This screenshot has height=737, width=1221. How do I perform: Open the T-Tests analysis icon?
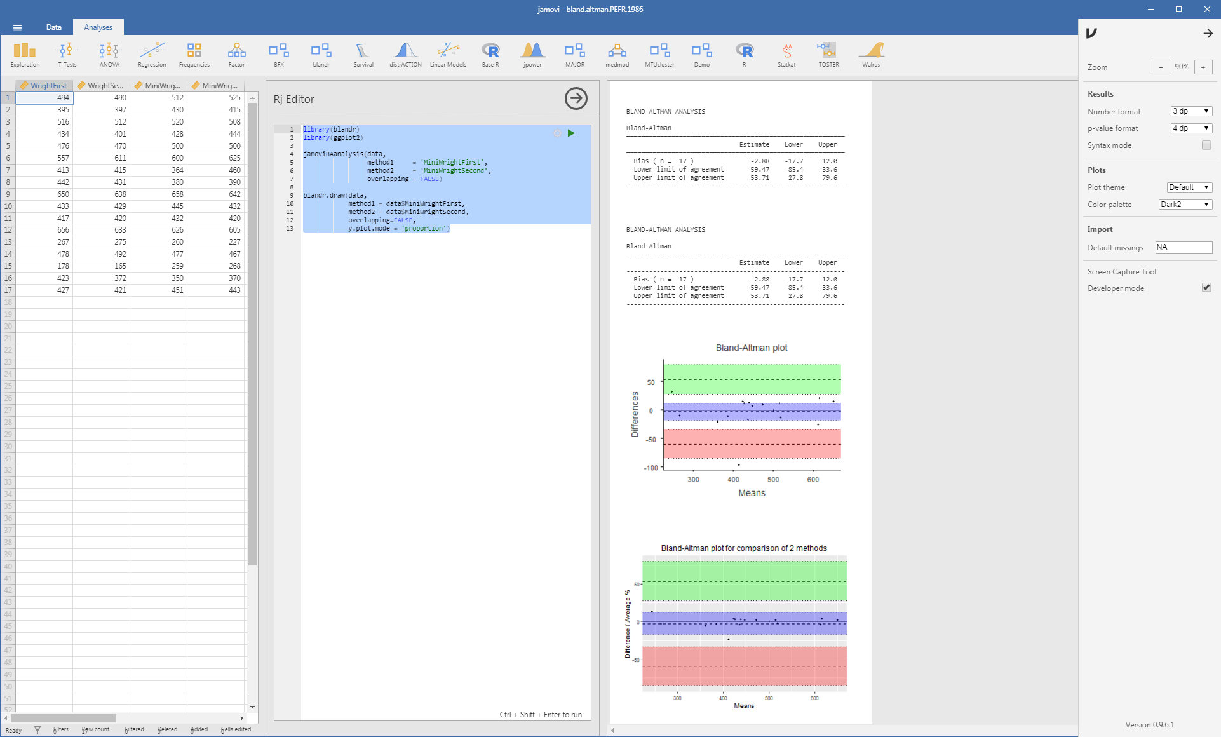(67, 53)
